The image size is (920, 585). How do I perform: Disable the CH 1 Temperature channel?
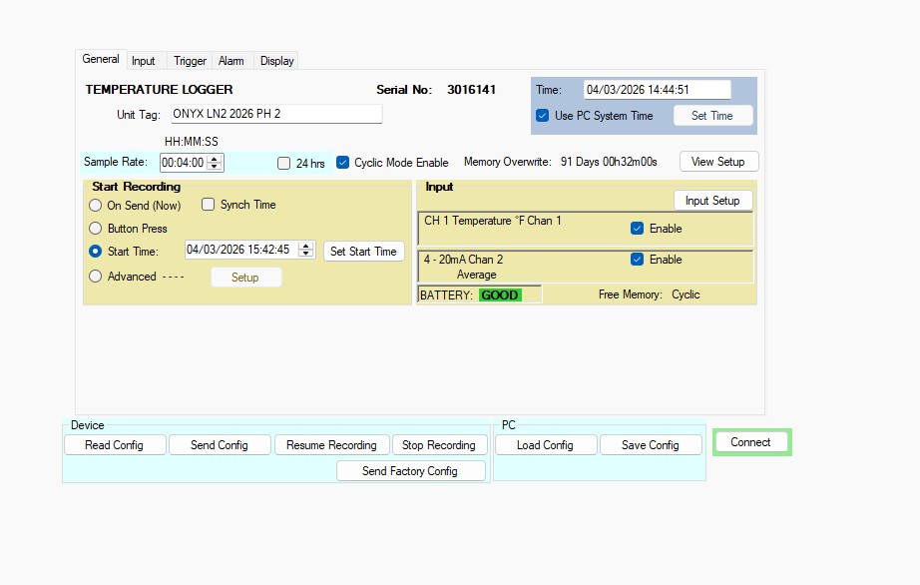pyautogui.click(x=636, y=227)
